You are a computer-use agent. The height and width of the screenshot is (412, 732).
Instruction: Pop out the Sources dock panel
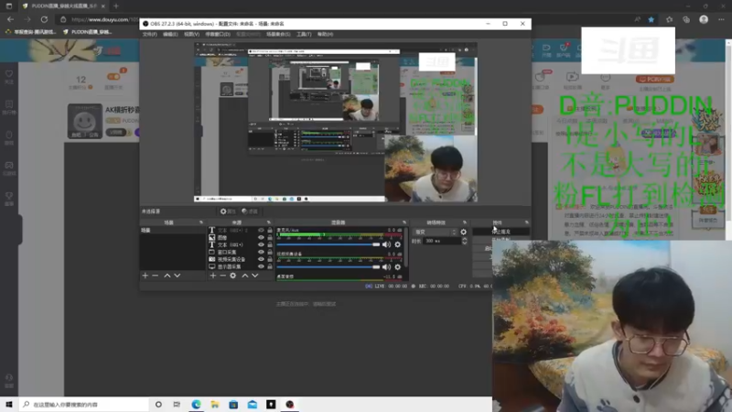coord(268,222)
